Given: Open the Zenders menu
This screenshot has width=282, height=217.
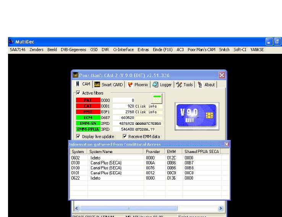Looking at the screenshot, I should point(36,50).
